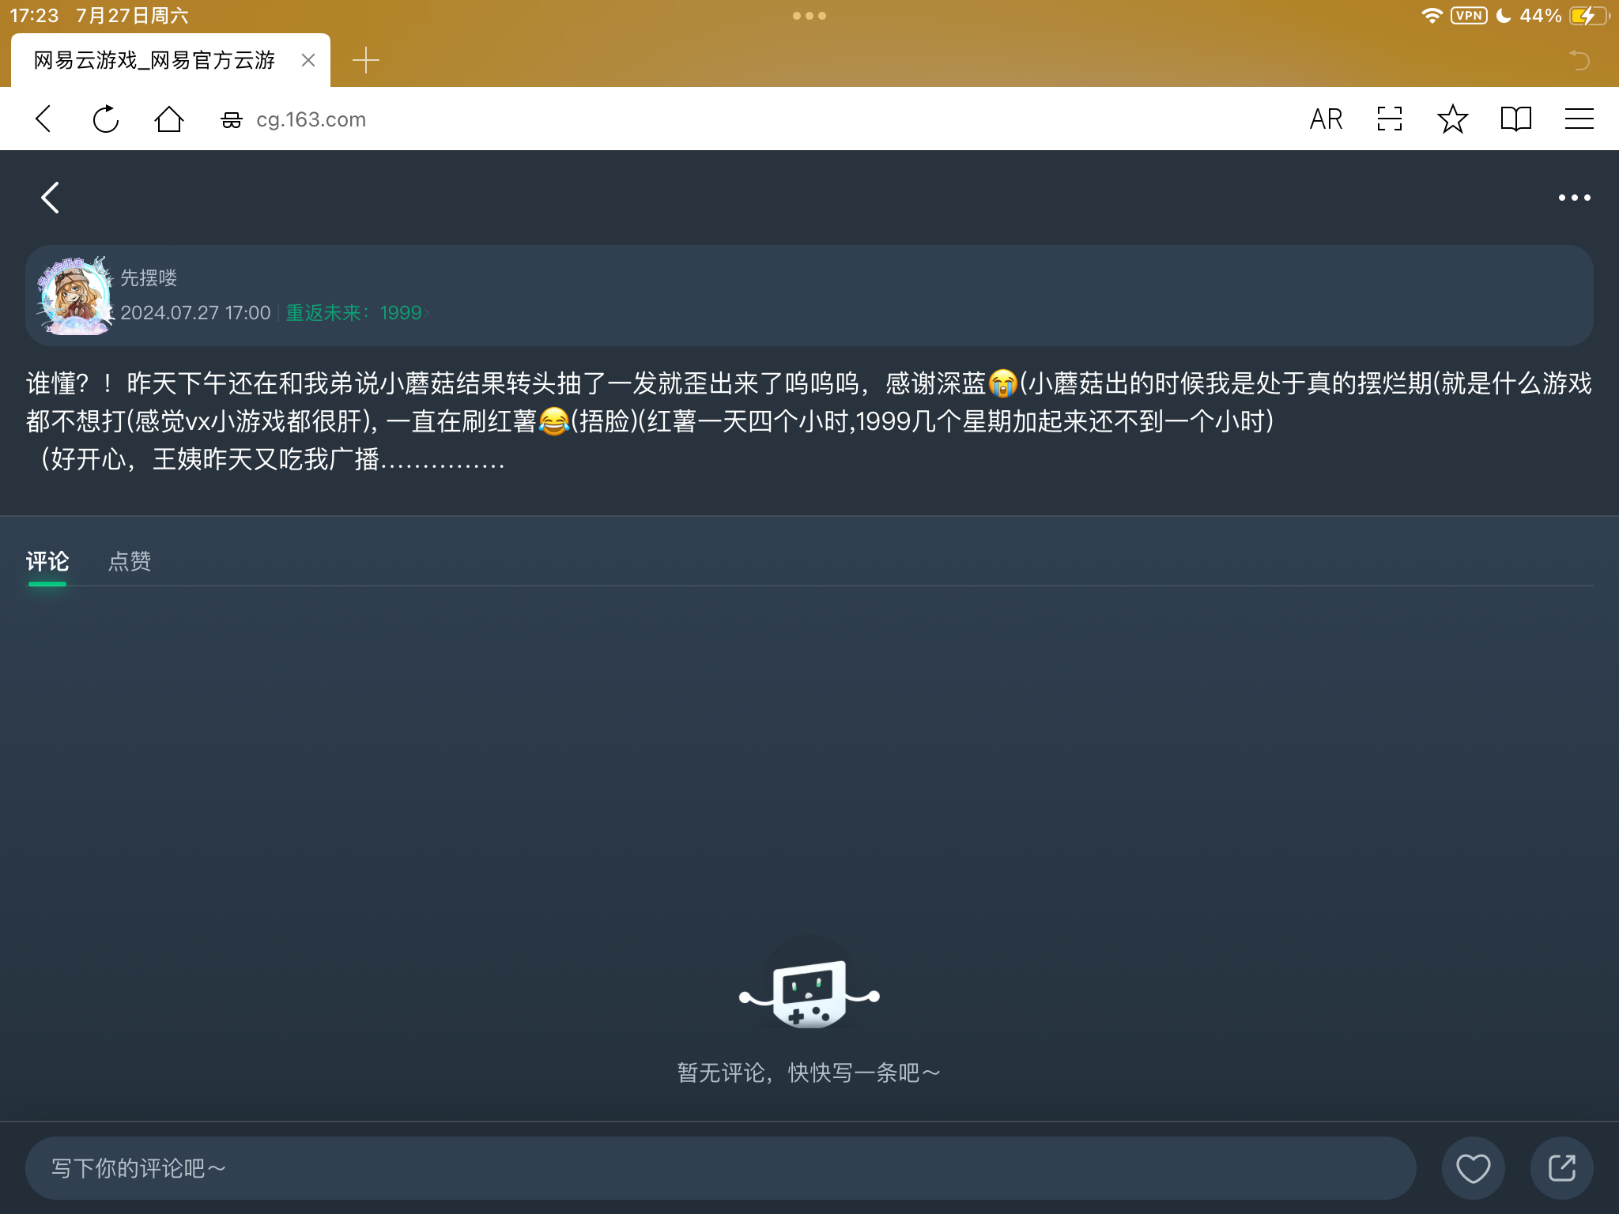1619x1214 pixels.
Task: Open the reading mode book icon
Action: coord(1515,119)
